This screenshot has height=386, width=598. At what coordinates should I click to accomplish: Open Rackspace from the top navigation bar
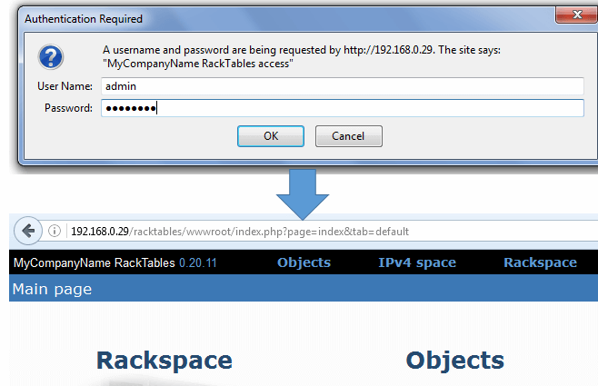540,262
